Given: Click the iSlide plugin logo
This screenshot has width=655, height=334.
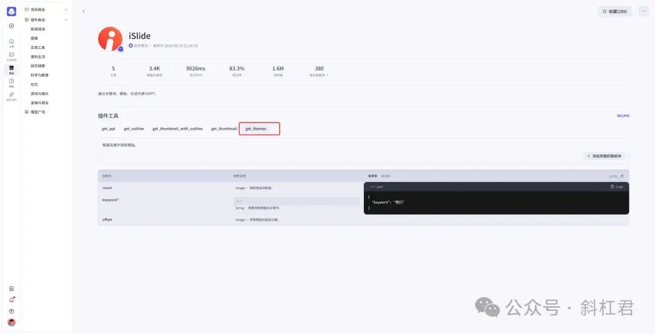Looking at the screenshot, I should tap(110, 39).
